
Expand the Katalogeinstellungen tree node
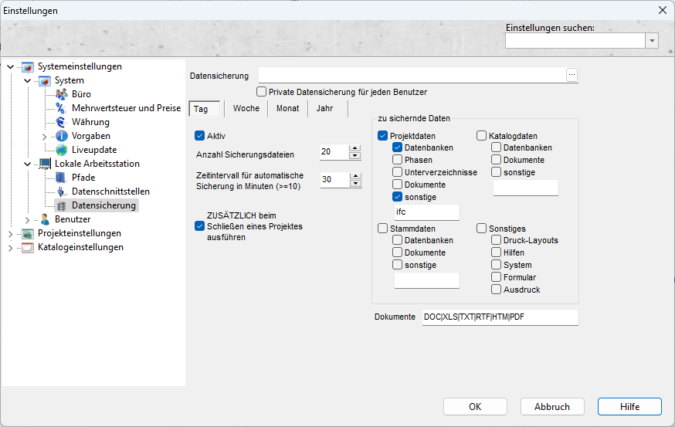pos(10,247)
